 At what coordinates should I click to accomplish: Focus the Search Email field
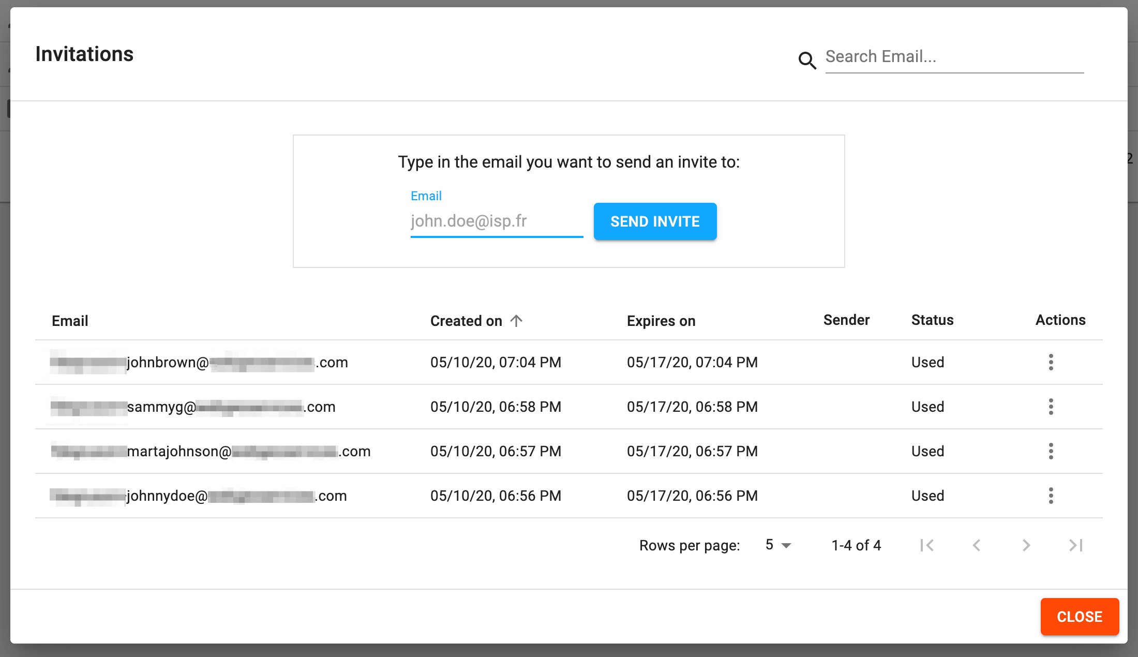pos(954,57)
